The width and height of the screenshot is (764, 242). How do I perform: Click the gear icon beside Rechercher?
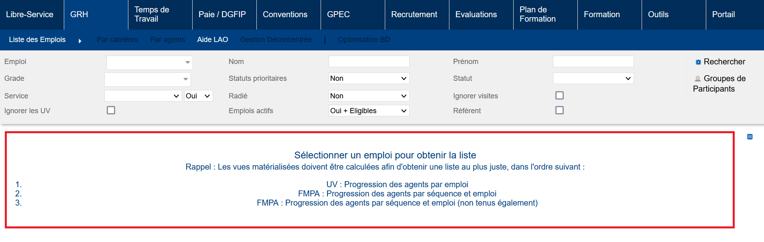point(698,62)
